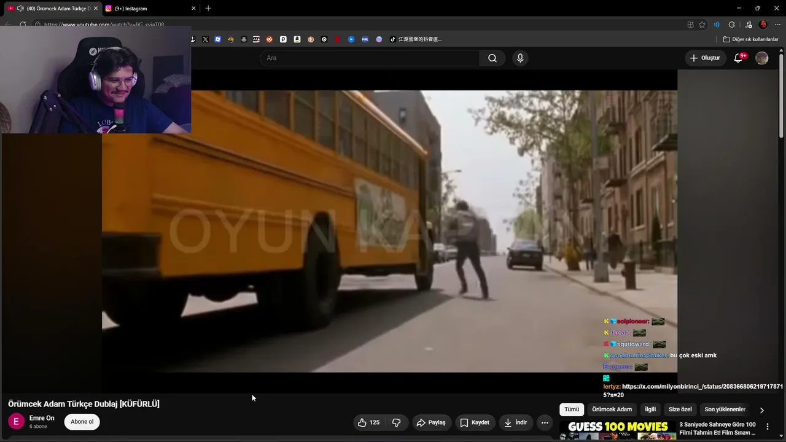Viewport: 786px width, 442px height.
Task: Open the TikTok bookmark with Chinese title
Action: tap(416, 39)
